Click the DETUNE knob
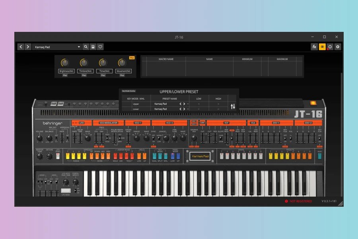This screenshot has width=358, height=239. (x=50, y=157)
